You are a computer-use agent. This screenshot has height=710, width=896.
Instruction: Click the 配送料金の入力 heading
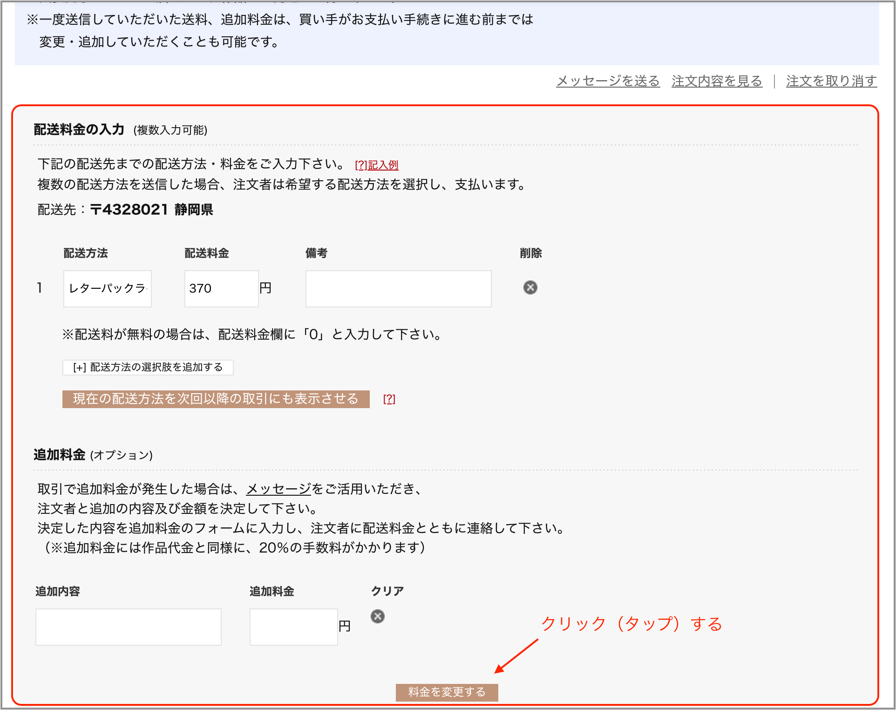[79, 130]
